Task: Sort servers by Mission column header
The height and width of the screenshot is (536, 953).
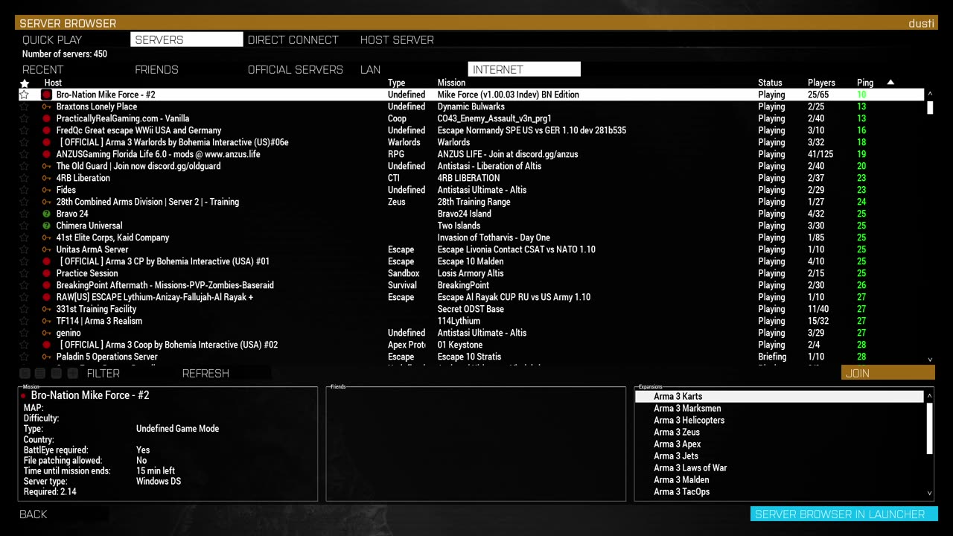Action: point(451,83)
